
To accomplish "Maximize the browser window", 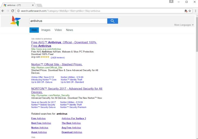I will [x=186, y=2].
